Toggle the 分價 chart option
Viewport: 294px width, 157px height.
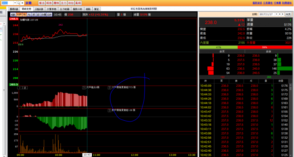[44, 15]
